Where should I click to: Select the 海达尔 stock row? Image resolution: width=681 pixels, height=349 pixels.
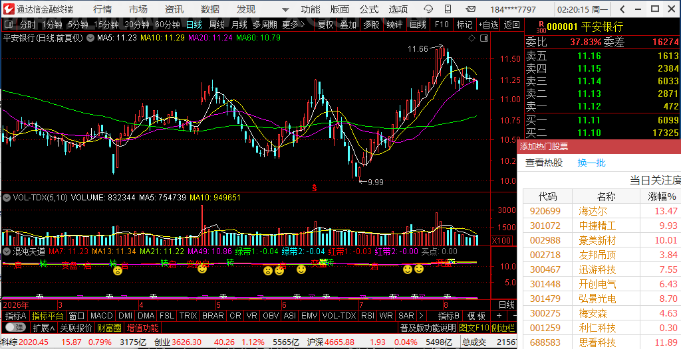click(602, 211)
